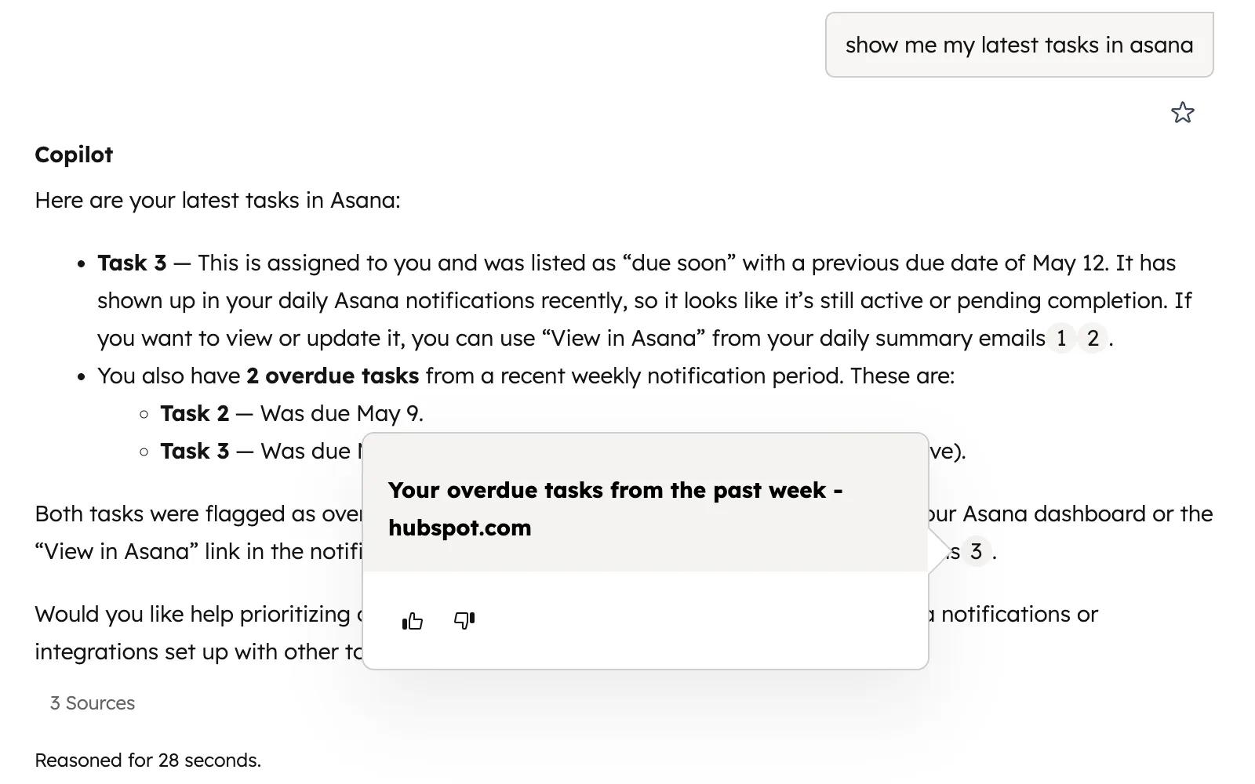1255x784 pixels.
Task: Click the "show me my latest tasks" message bubble
Action: [x=1019, y=45]
